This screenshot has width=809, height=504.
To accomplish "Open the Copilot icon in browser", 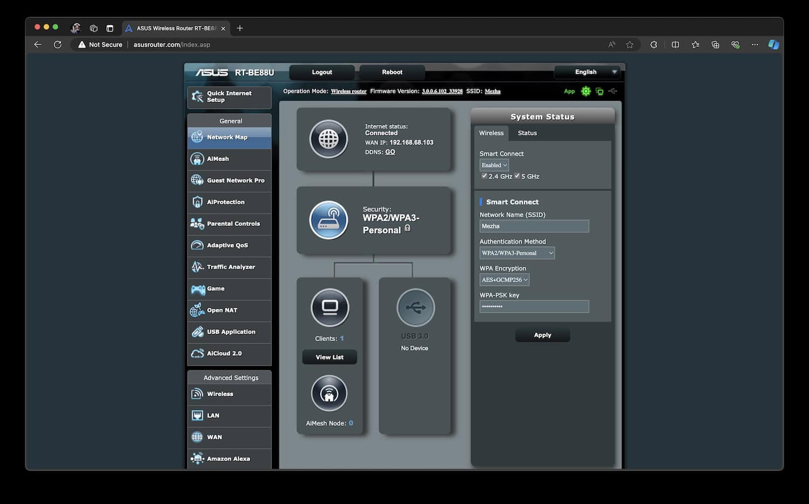I will tap(773, 45).
